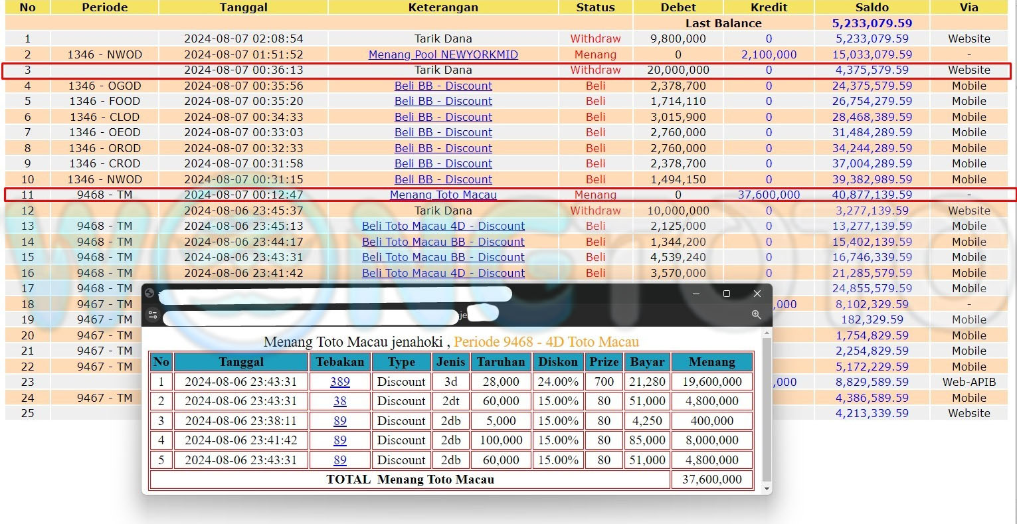
Task: Open Menang Toto Macau link in row 11
Action: [443, 195]
